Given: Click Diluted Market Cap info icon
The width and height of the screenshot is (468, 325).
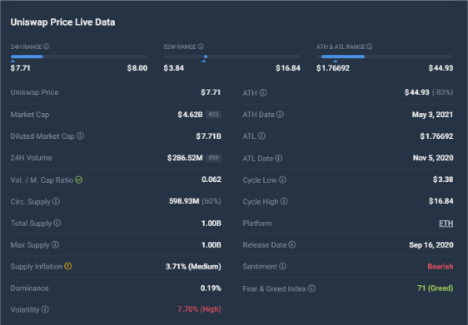Looking at the screenshot, I should pyautogui.click(x=80, y=135).
